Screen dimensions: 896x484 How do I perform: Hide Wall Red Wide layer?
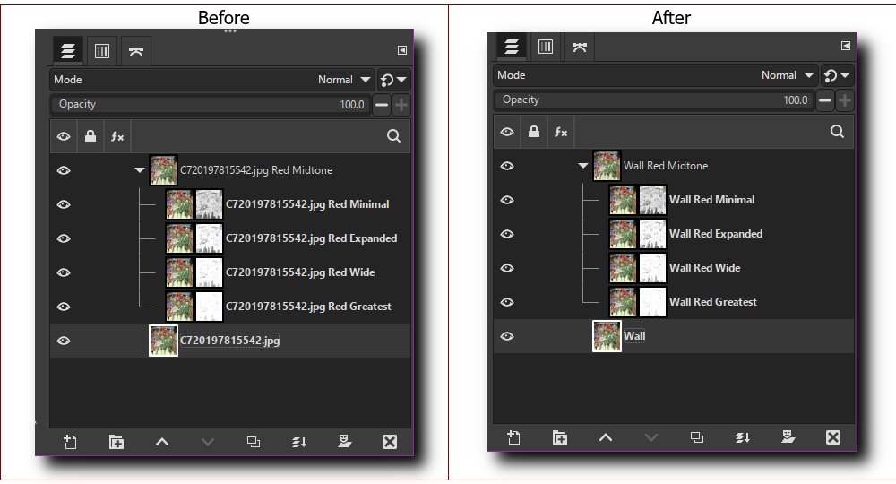tap(507, 267)
